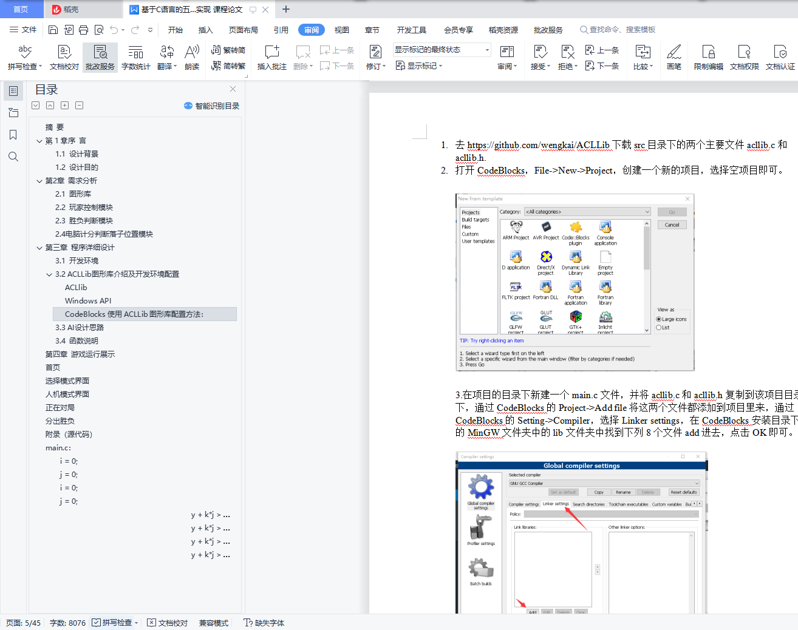Image resolution: width=798 pixels, height=630 pixels.
Task: Click 文档校对 in the status bar
Action: (x=168, y=623)
